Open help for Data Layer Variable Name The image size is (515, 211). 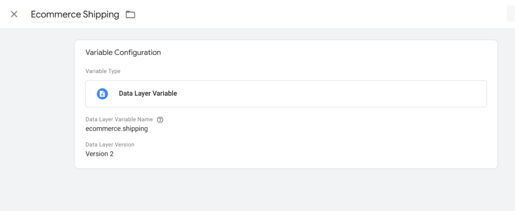[x=160, y=120]
